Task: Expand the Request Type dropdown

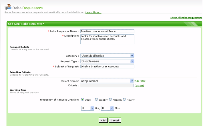Action: tap(107, 61)
